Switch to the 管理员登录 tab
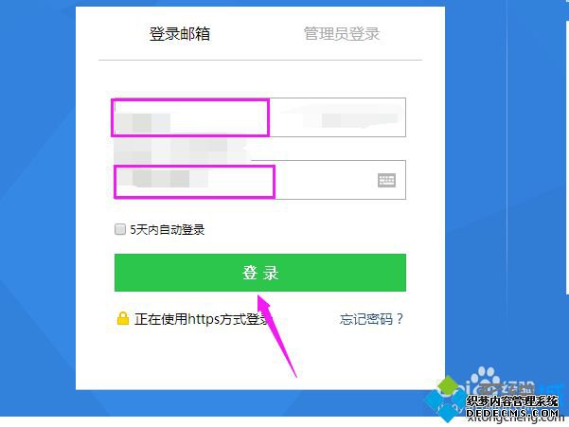 click(342, 34)
